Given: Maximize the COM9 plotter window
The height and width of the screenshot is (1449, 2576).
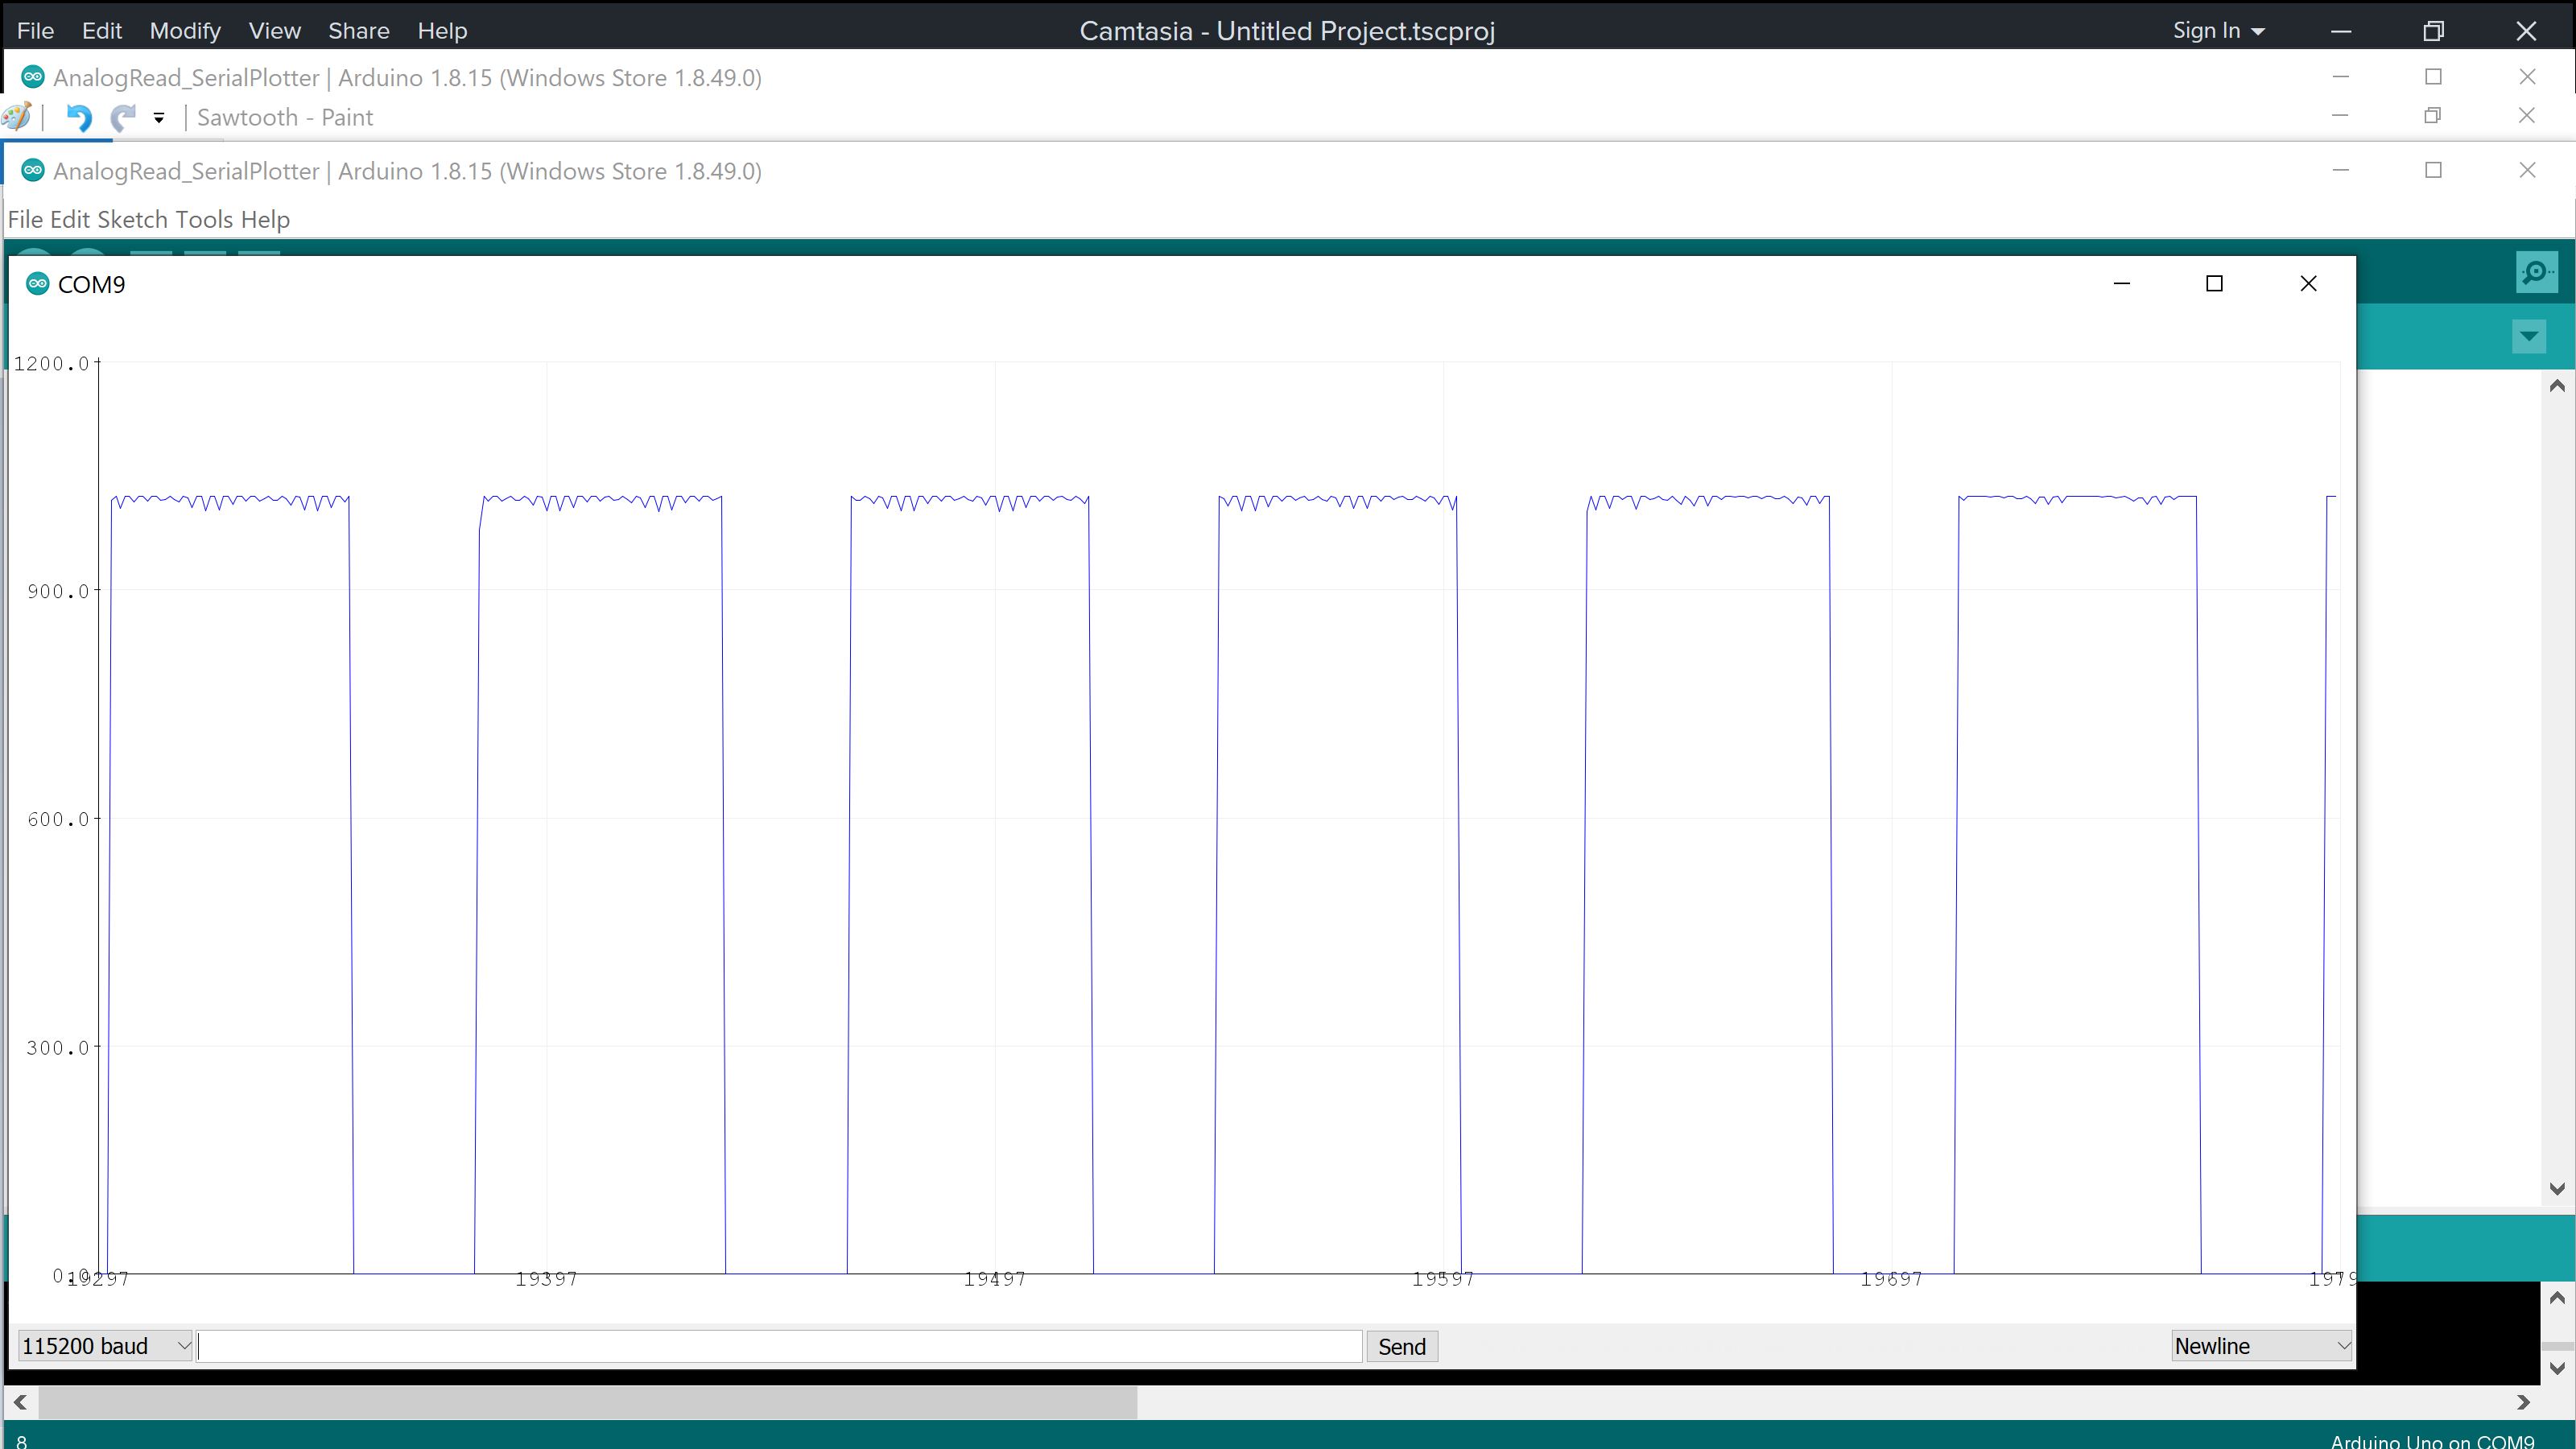Looking at the screenshot, I should [2214, 284].
